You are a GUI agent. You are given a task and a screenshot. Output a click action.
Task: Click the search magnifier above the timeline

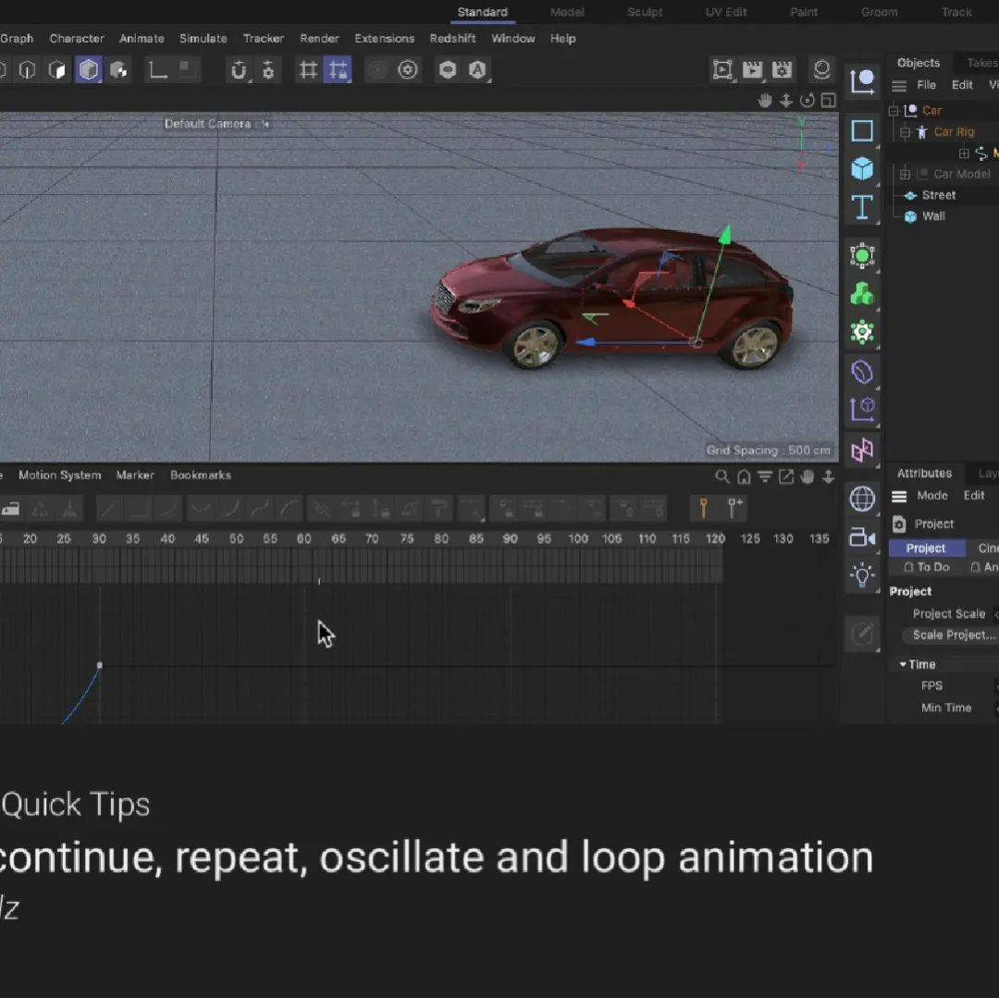coord(722,474)
